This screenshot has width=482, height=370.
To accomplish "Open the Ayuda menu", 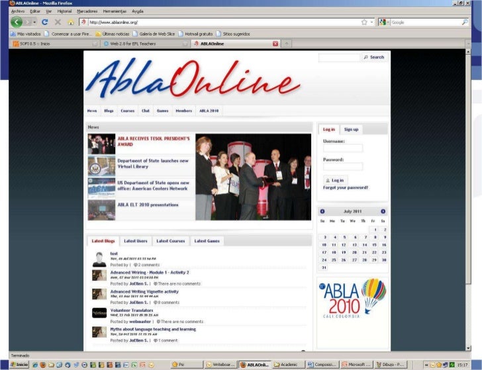I will [x=138, y=11].
